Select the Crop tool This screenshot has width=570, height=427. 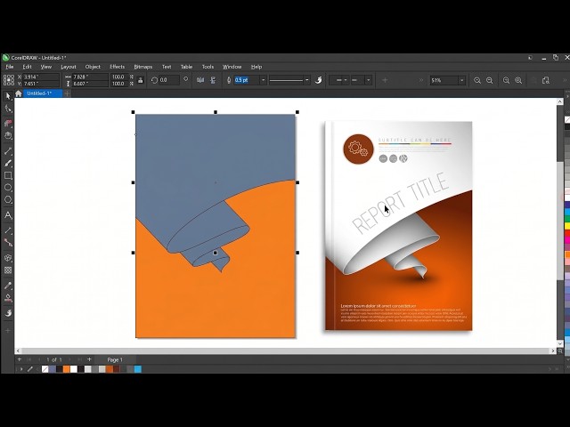(x=8, y=124)
